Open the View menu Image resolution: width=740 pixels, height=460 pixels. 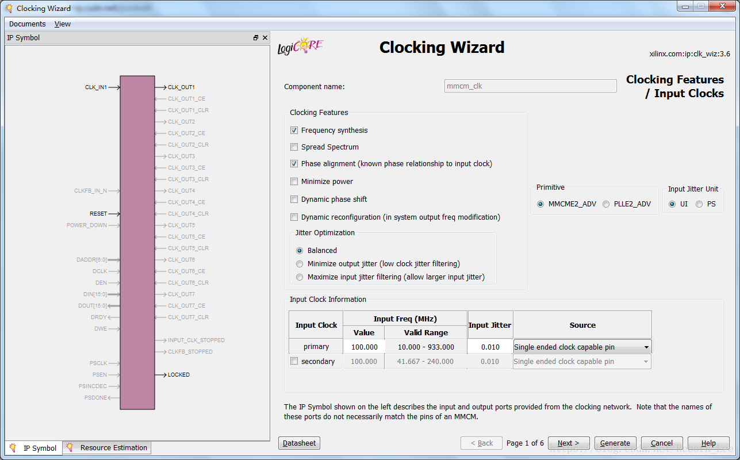(x=63, y=24)
